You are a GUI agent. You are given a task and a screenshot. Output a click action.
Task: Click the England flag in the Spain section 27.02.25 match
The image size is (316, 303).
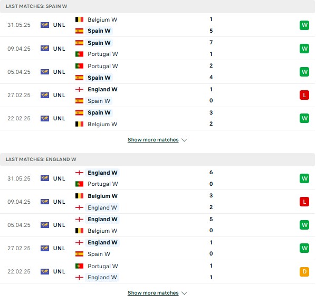pos(80,89)
